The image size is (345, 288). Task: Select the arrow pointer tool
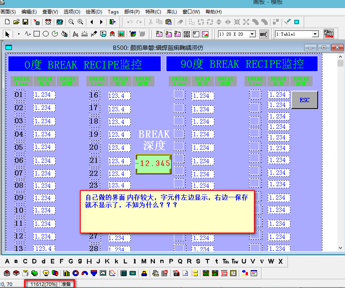(8, 34)
